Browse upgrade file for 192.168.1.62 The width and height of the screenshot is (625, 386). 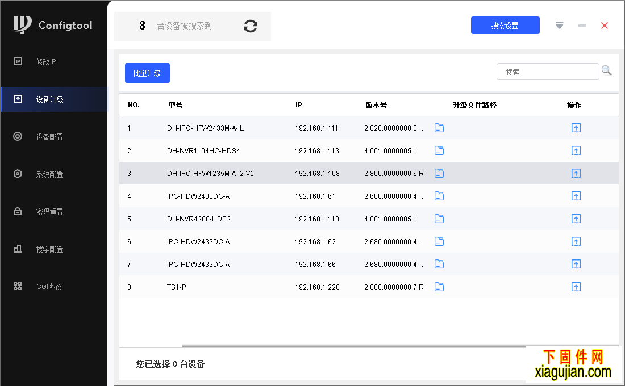439,241
